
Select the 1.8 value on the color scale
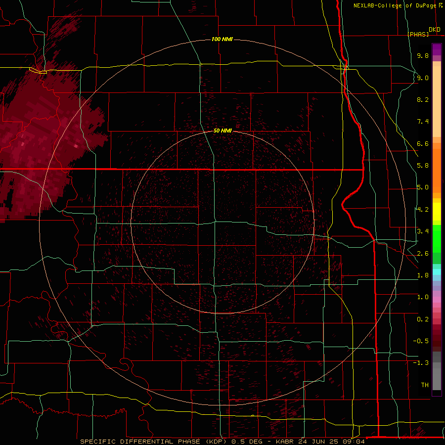pyautogui.click(x=423, y=275)
